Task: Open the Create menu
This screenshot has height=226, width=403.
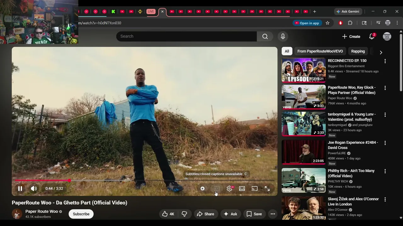Action: tap(351, 36)
